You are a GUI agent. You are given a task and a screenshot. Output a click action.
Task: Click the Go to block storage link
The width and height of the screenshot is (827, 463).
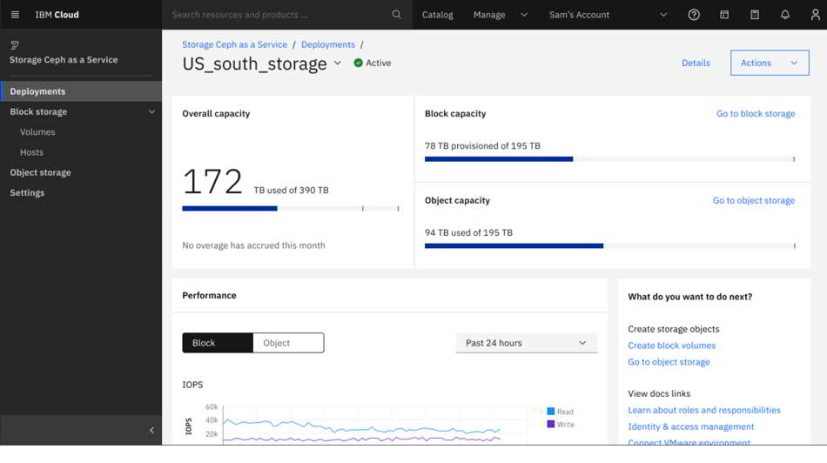coord(756,113)
